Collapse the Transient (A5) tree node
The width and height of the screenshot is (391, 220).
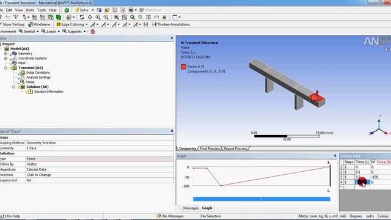tap(5, 68)
